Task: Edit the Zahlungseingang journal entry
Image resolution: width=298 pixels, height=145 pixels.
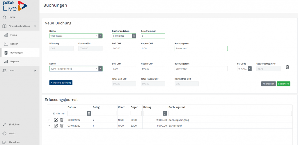Action: (56, 120)
